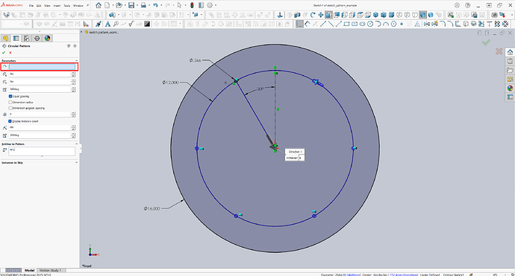Screen dimensions: 515x276
Task: Click the help icon in the Circular Pattern header
Action: click(x=75, y=46)
